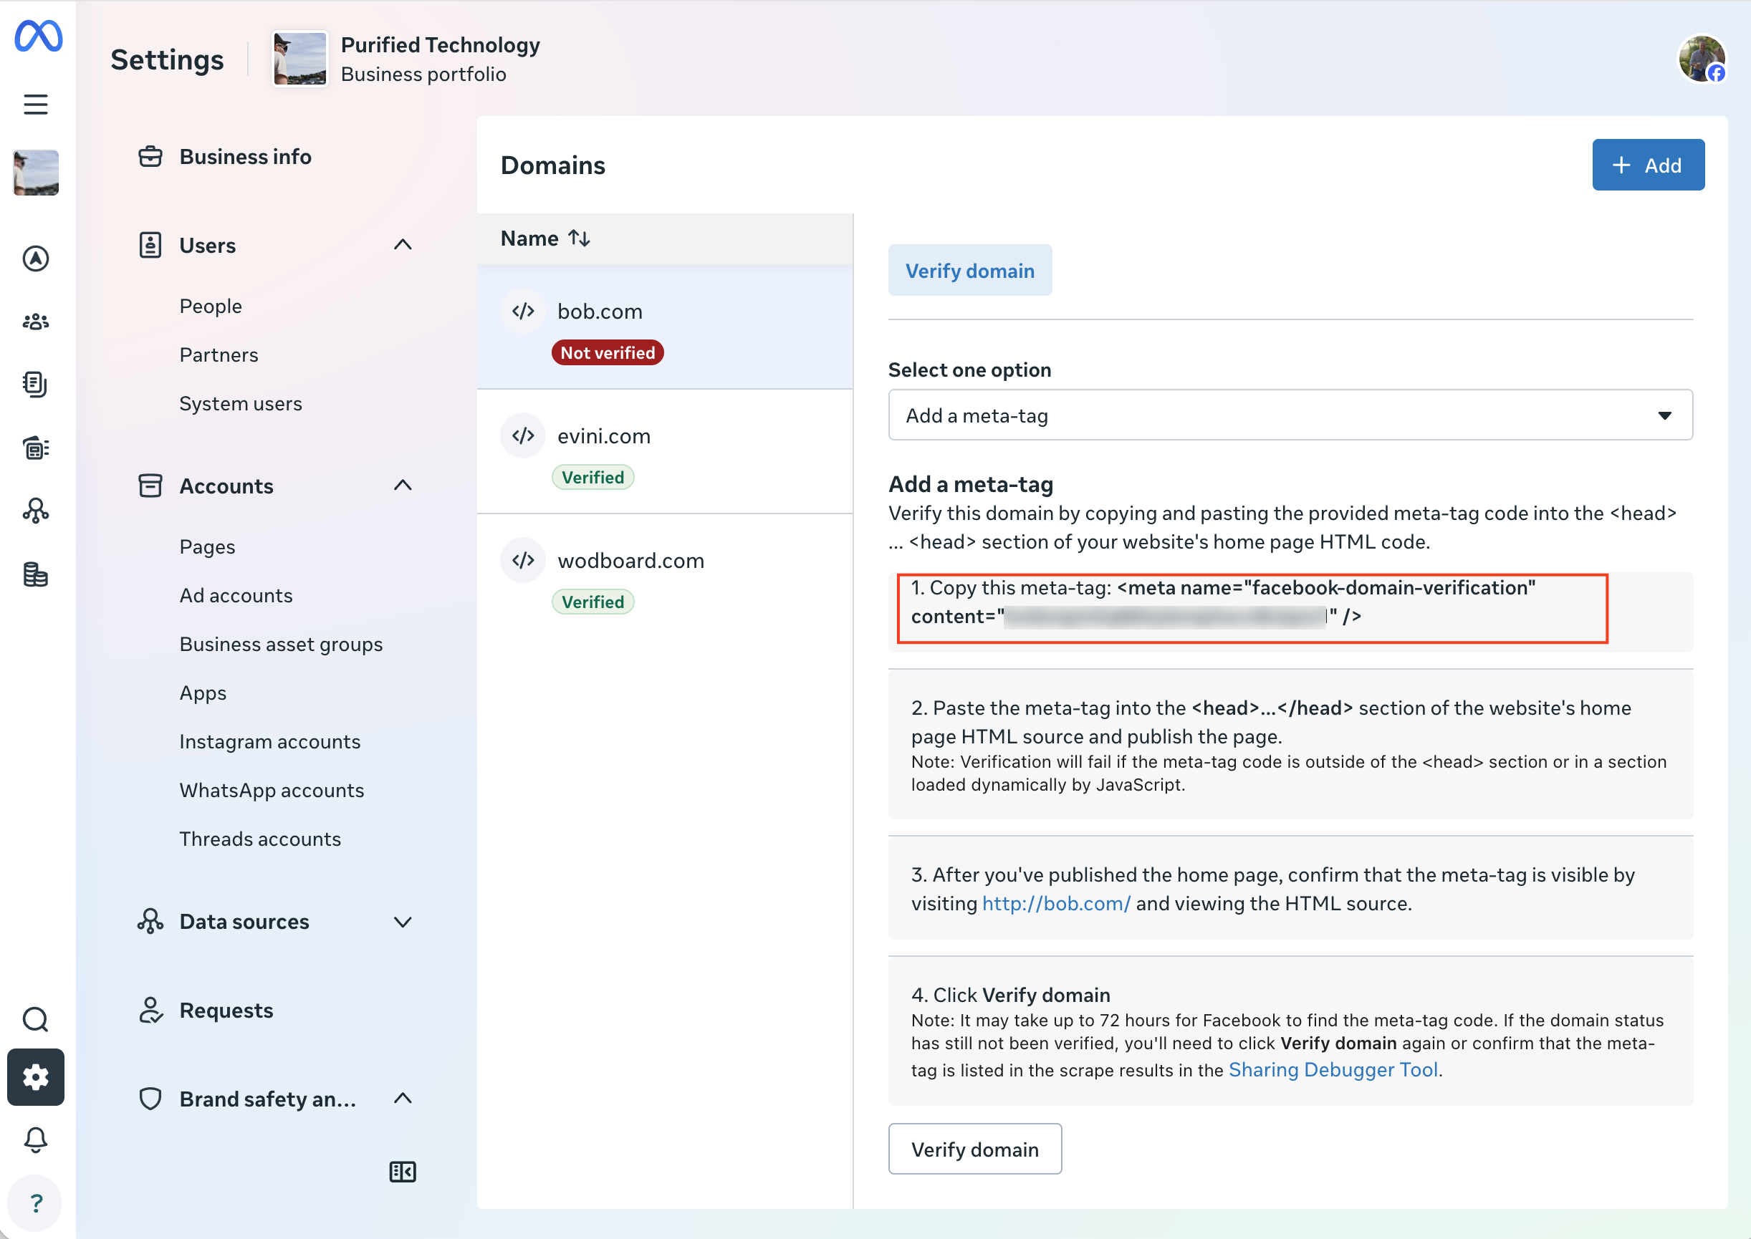Open Business info settings
The image size is (1751, 1239).
[x=245, y=156]
